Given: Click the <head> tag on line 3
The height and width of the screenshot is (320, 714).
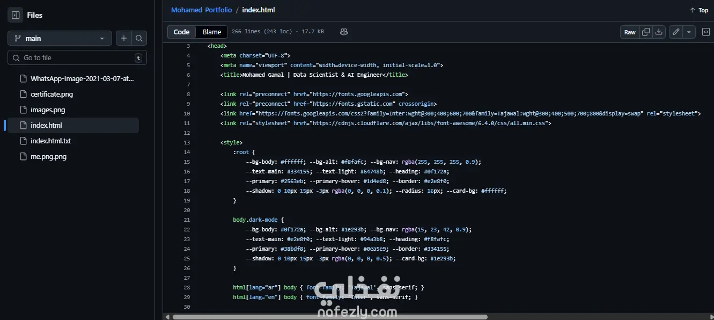Looking at the screenshot, I should click(x=217, y=46).
